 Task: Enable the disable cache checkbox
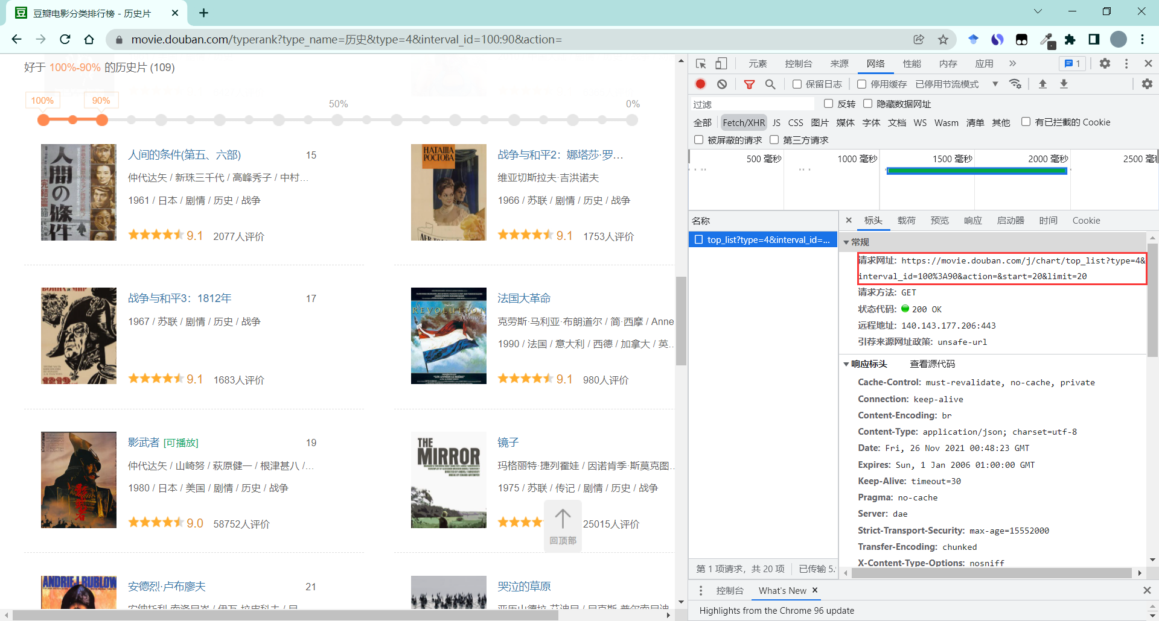click(861, 84)
